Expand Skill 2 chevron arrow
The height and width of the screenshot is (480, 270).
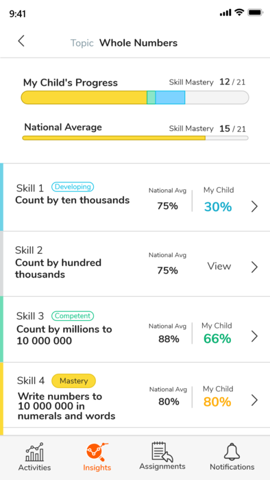pyautogui.click(x=254, y=267)
